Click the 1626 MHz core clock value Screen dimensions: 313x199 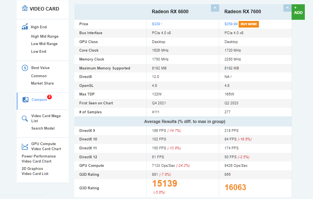[x=160, y=50]
